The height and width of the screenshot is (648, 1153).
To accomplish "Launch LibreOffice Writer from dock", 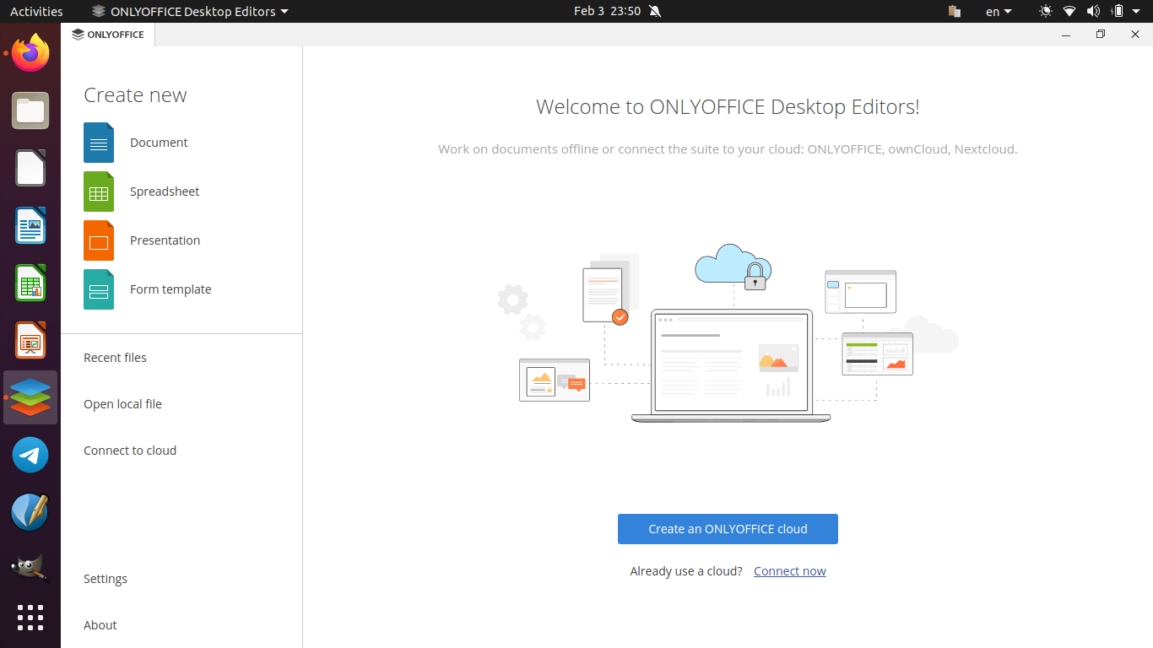I will click(30, 225).
